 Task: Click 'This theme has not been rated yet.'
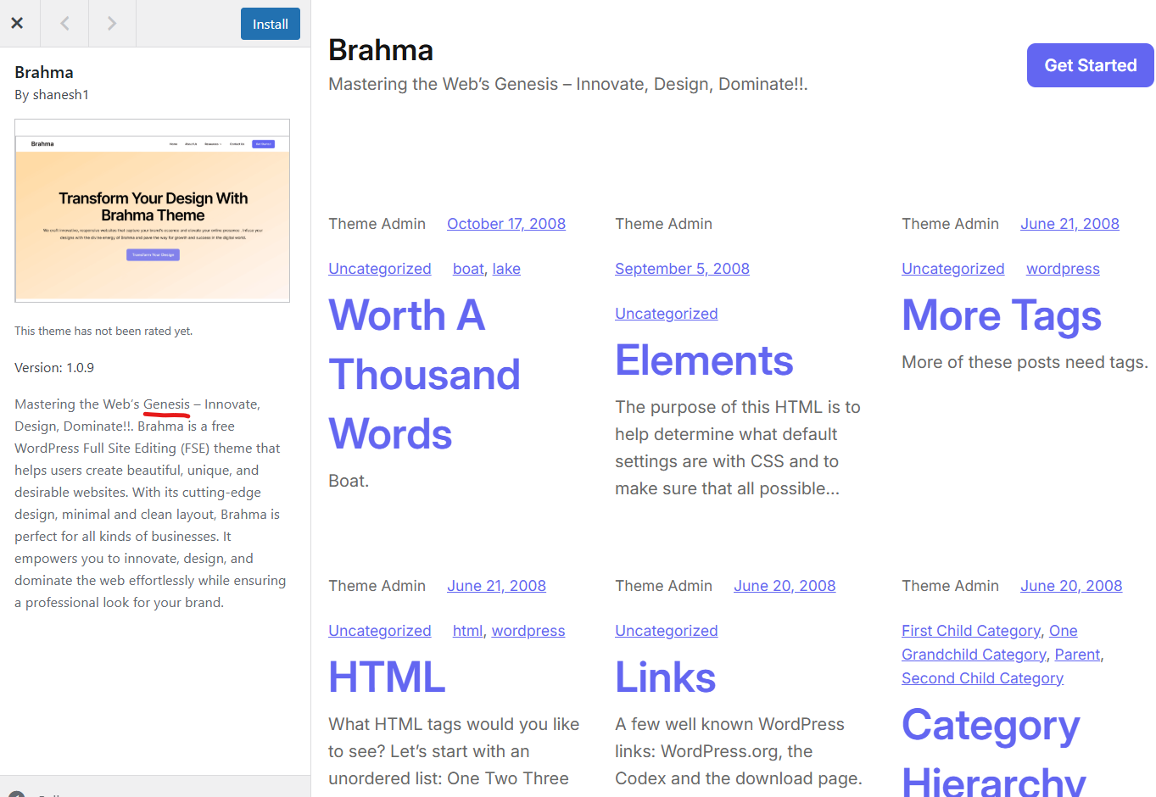click(103, 332)
